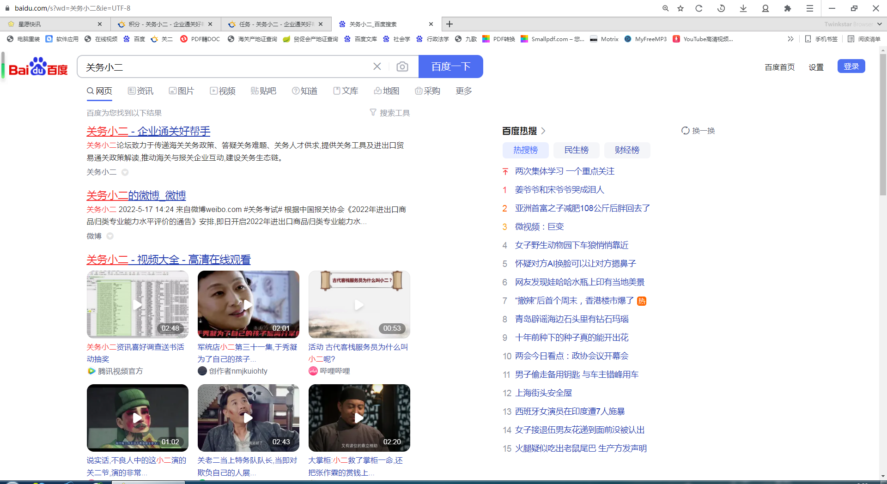
Task: Switch to 星愿快讯 browser tab
Action: click(55, 24)
